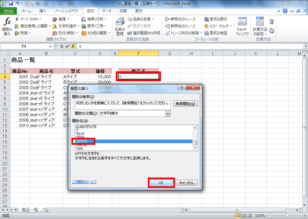Open the File (ファイル) tab
Image resolution: width=308 pixels, height=219 pixels.
click(x=9, y=11)
